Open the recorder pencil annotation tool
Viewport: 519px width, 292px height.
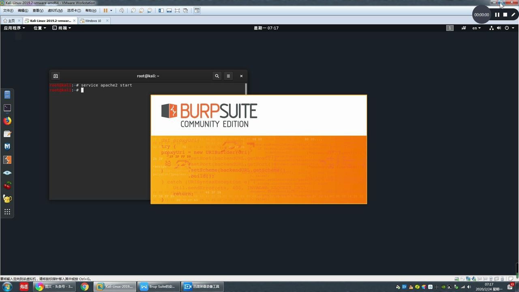pyautogui.click(x=513, y=15)
